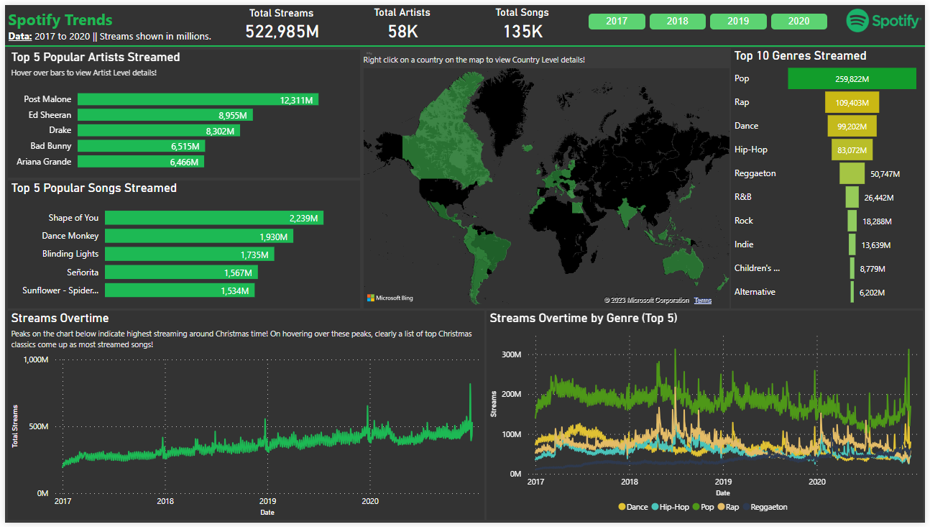Click the Streams Overtime by Genre heading
This screenshot has width=930, height=527.
(584, 318)
